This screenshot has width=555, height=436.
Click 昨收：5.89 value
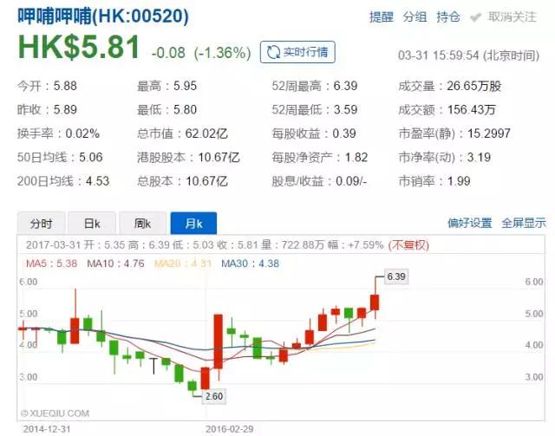(47, 110)
